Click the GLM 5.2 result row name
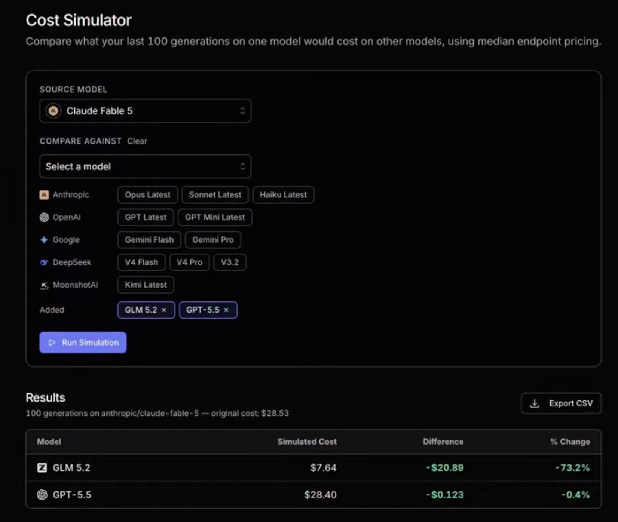The width and height of the screenshot is (618, 522). (71, 467)
